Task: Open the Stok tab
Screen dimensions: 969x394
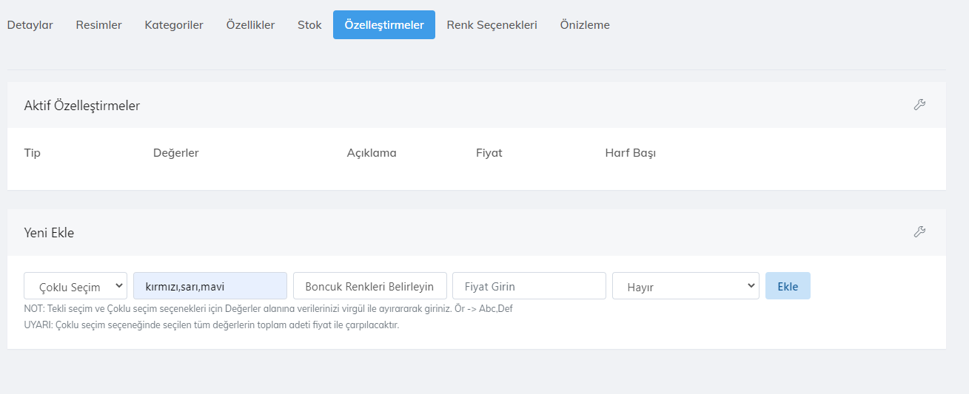Action: click(x=309, y=24)
